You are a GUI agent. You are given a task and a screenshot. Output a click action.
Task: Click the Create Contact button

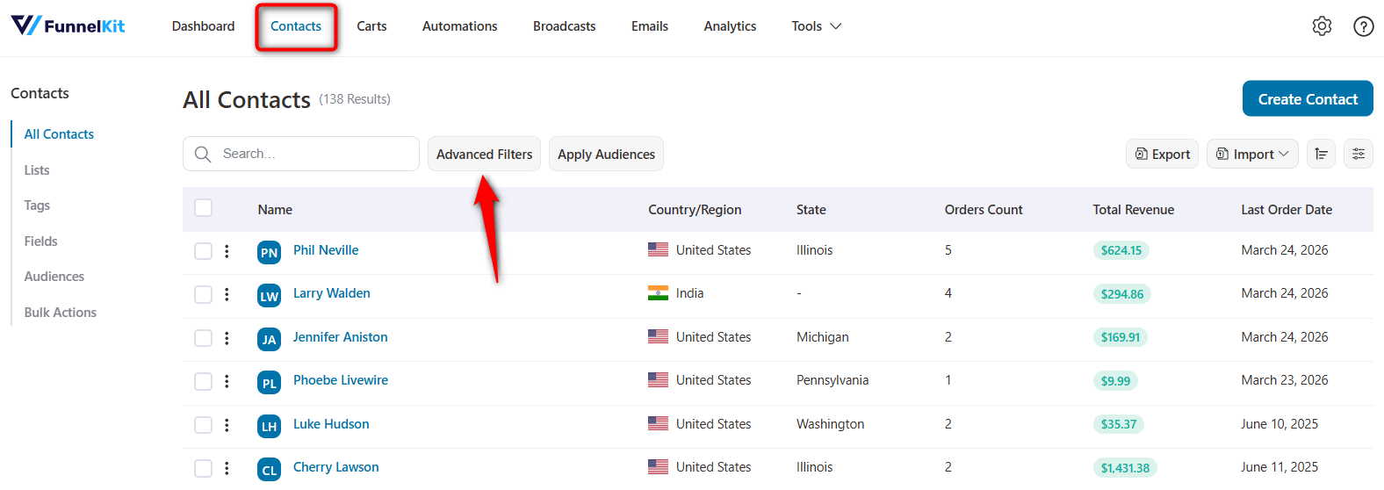tap(1308, 99)
